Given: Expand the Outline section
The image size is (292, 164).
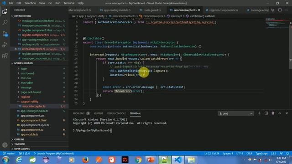Looking at the screenshot, I should point(19,139).
